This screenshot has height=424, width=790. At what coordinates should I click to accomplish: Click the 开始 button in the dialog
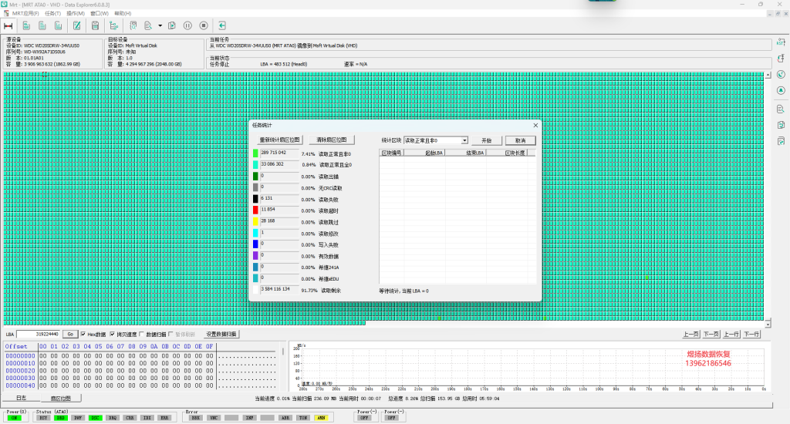coord(486,140)
